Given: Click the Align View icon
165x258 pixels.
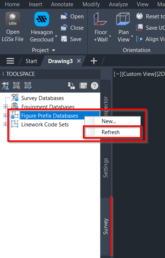Looking at the screenshot, I should pos(139,39).
